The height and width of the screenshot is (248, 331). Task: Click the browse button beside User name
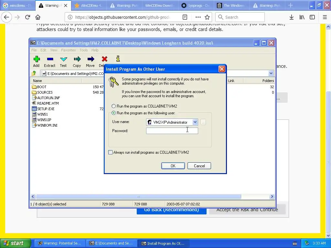203,122
